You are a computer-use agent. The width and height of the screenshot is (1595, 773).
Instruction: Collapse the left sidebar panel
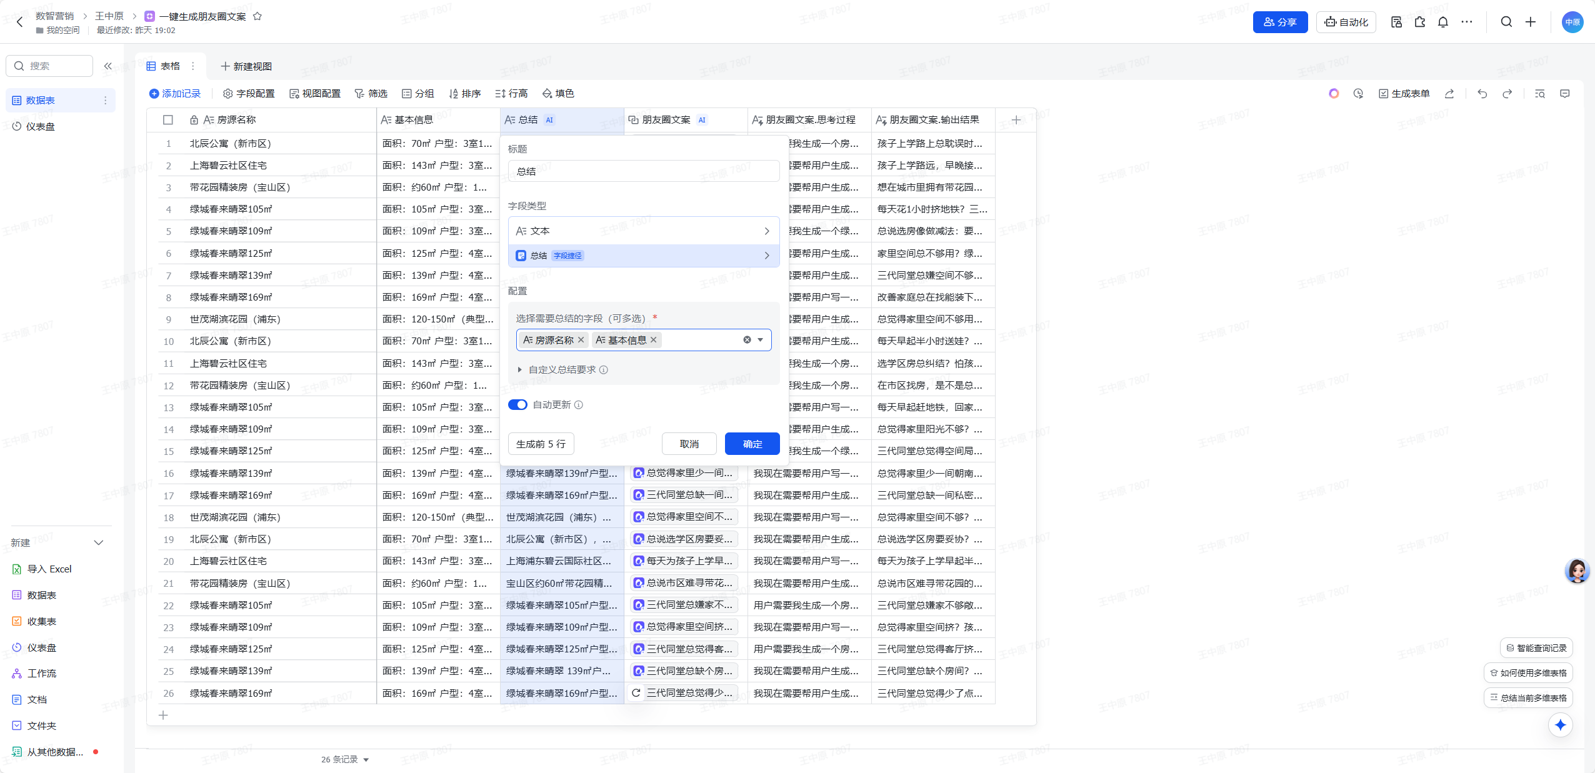pos(108,66)
